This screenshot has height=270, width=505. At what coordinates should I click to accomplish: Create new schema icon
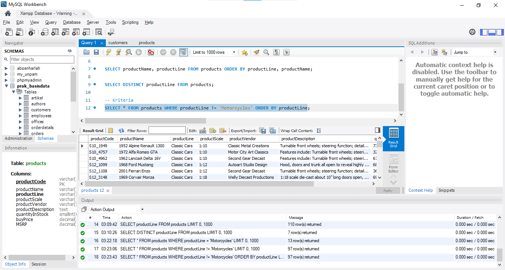45,32
